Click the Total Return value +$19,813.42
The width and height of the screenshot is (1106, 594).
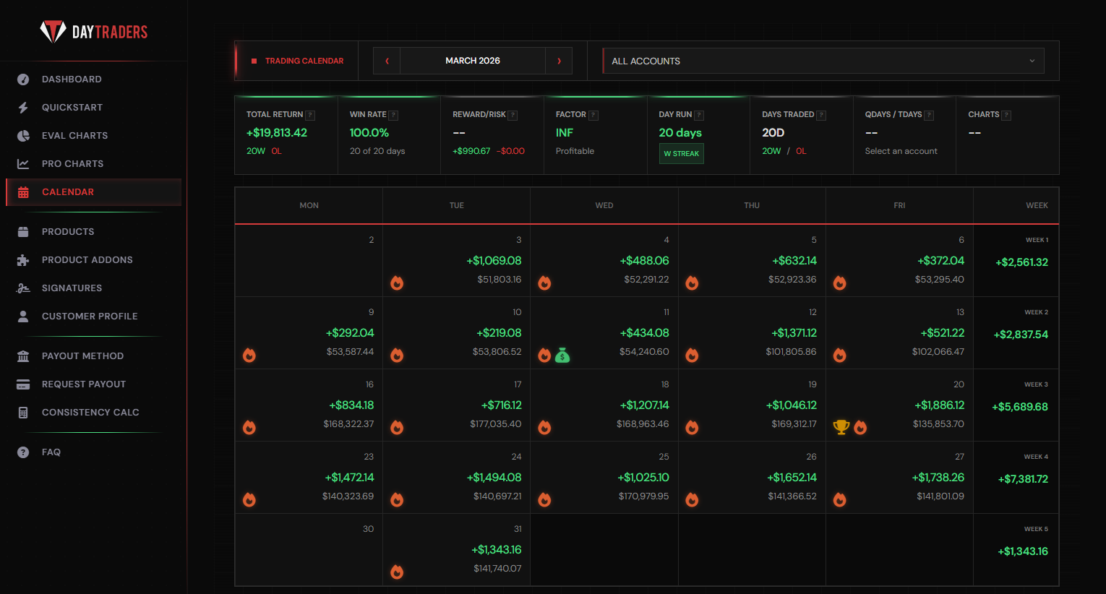(x=277, y=133)
